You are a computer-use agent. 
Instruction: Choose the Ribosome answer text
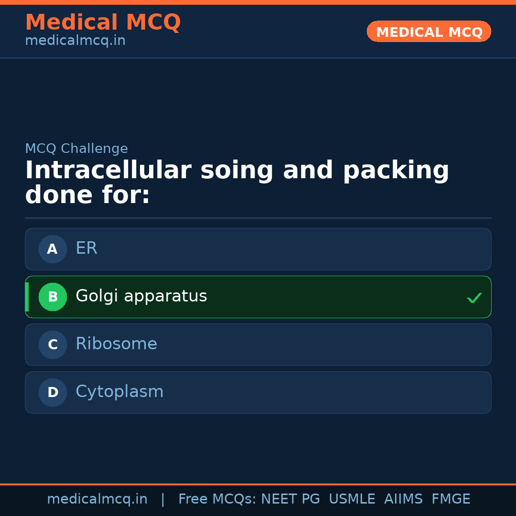tap(116, 344)
